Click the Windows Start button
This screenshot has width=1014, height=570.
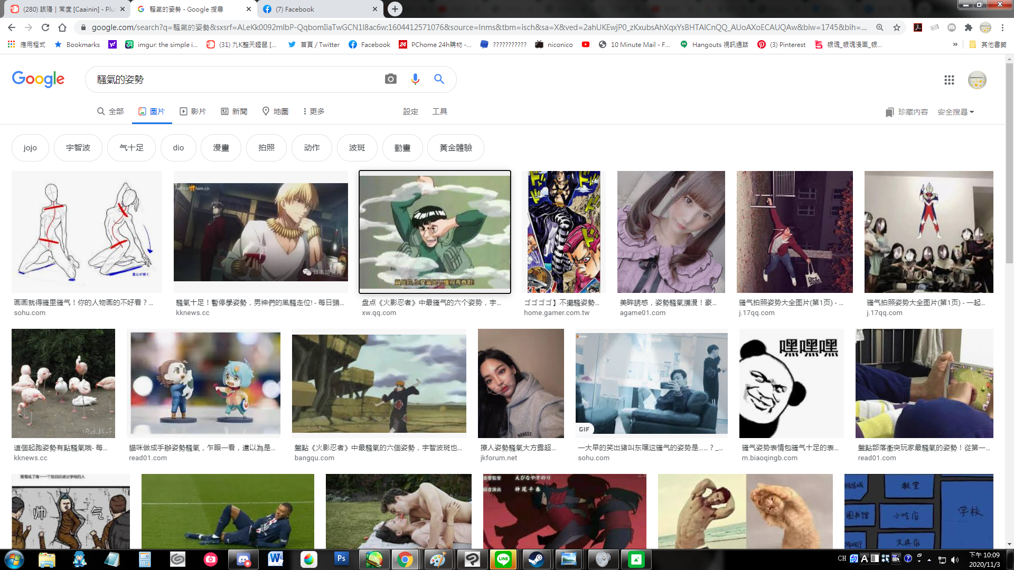point(14,559)
